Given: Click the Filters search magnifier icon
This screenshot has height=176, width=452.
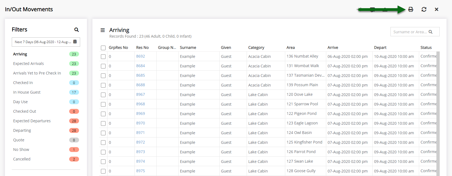Looking at the screenshot, I should [x=77, y=29].
